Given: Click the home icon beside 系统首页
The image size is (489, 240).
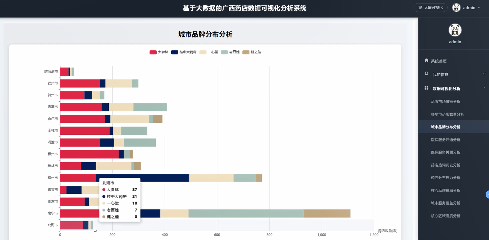Looking at the screenshot, I should 426,60.
